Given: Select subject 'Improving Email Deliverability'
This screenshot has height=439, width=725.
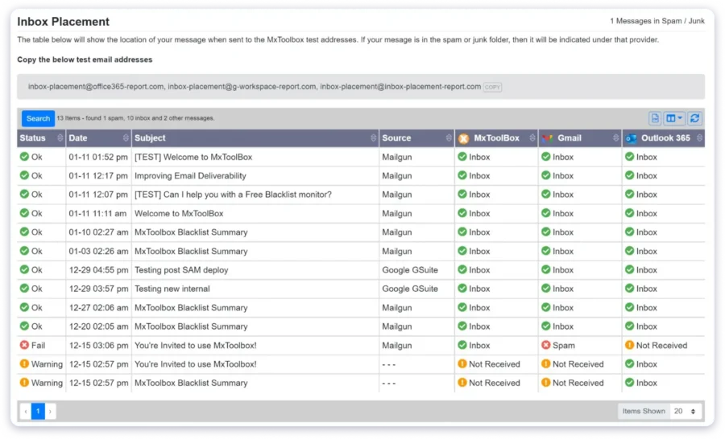Looking at the screenshot, I should [190, 176].
